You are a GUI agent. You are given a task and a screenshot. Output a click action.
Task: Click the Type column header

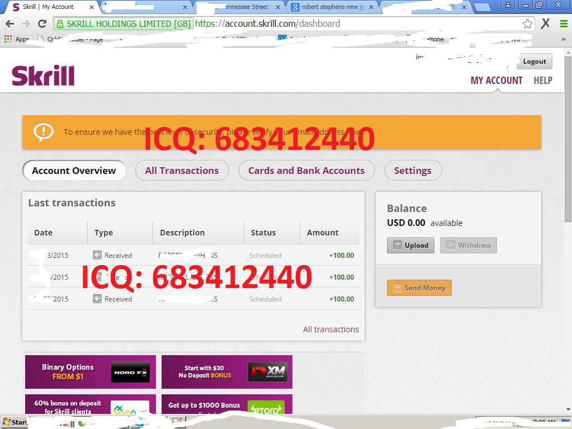120,233
